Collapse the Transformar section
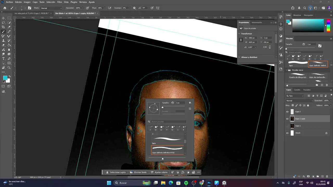This screenshot has width=333, height=187. pyautogui.click(x=239, y=34)
